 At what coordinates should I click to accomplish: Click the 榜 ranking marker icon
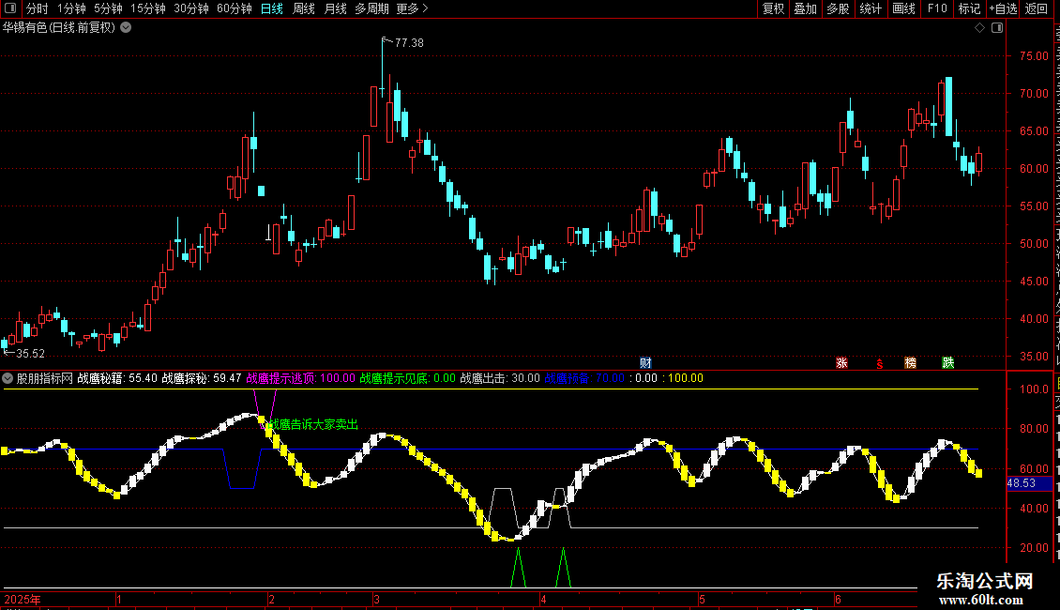(x=911, y=363)
